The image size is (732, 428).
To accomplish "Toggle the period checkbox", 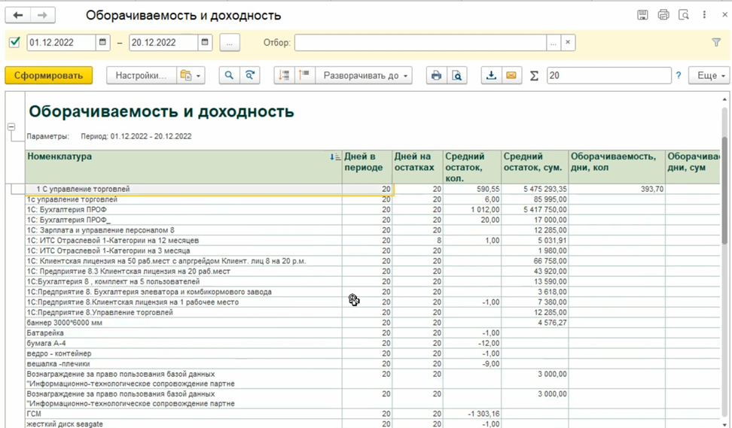I will pos(14,42).
